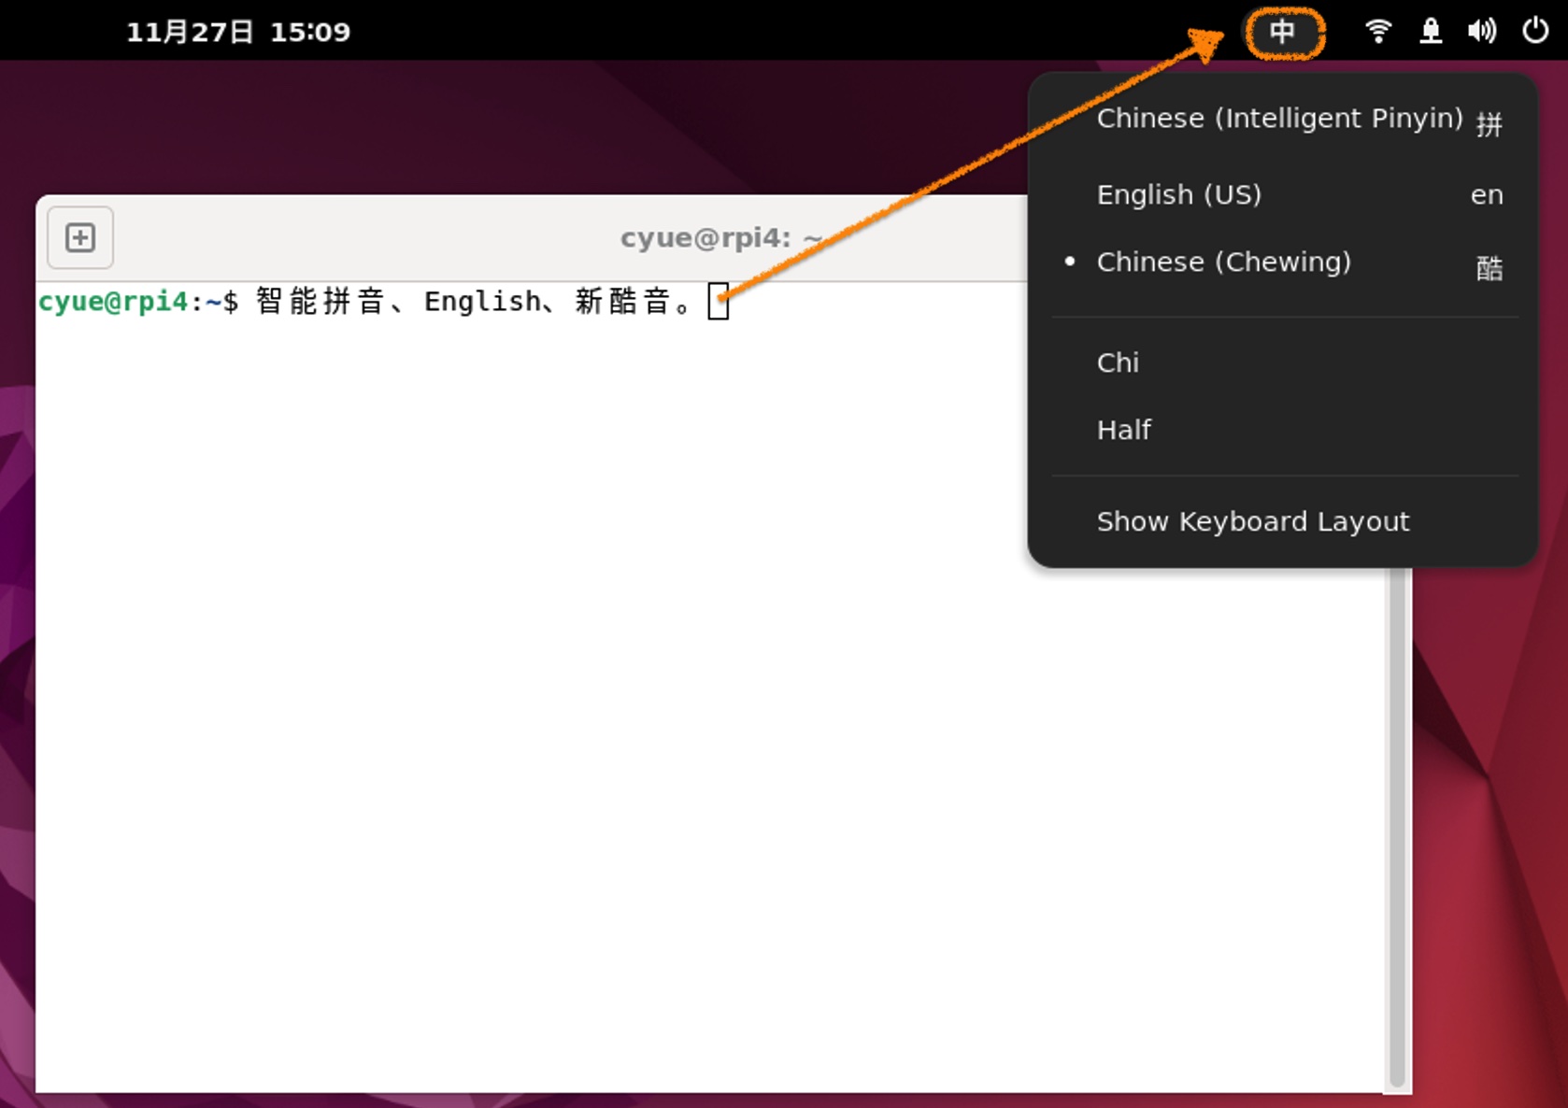Click the 'en' indicator beside English (US)
The height and width of the screenshot is (1108, 1568).
tap(1486, 195)
